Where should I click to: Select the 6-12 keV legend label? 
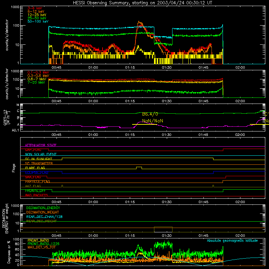pyautogui.click(x=36, y=11)
